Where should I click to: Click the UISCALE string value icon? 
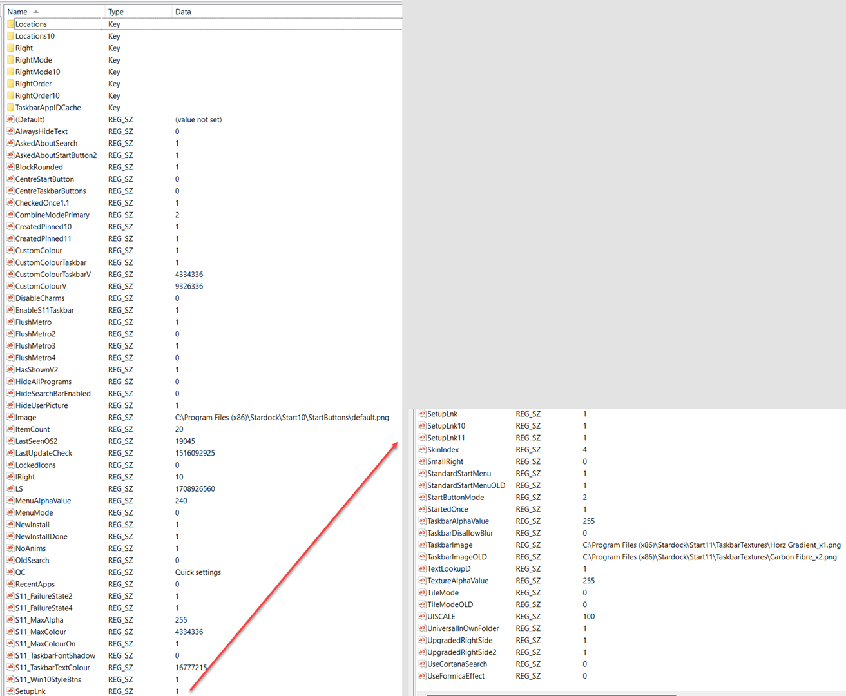[423, 617]
